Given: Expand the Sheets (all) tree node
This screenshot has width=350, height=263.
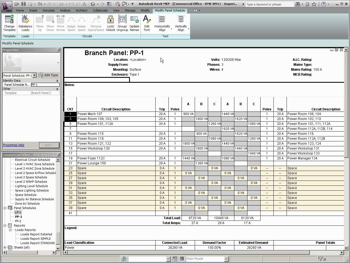Looking at the screenshot, I should coord(5,247).
